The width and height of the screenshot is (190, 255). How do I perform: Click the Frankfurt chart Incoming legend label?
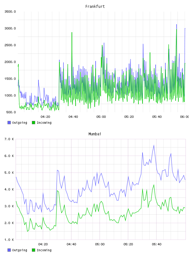coord(44,123)
